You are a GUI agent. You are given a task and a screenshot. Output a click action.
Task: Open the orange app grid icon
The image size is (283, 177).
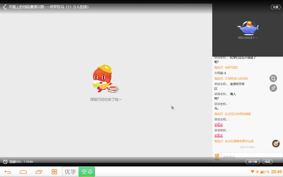tap(54, 172)
